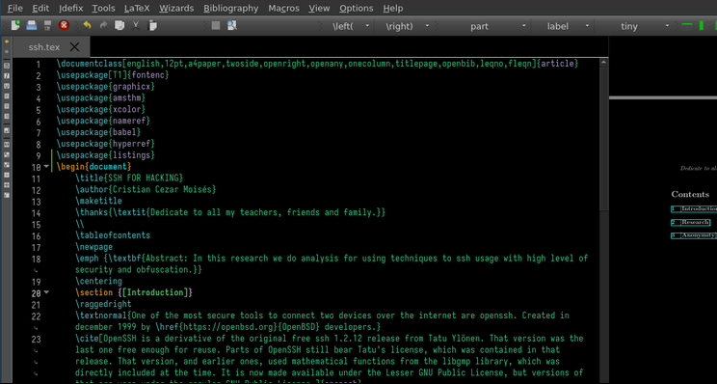Screen dimensions: 717x384
Task: Open the View PDF magnifier toolbar icon
Action: pos(232,26)
